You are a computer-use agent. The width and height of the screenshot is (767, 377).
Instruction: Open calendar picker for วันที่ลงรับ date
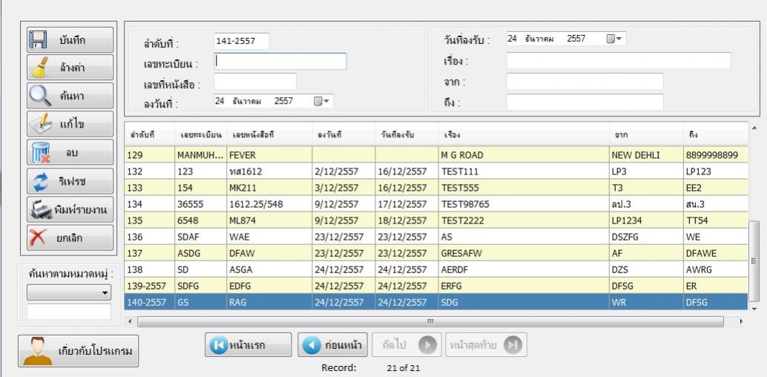coord(614,39)
